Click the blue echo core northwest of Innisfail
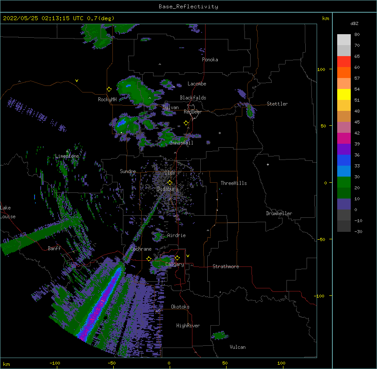The width and height of the screenshot is (377, 369). click(x=121, y=123)
